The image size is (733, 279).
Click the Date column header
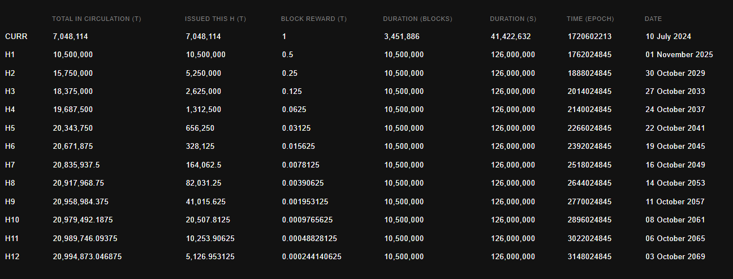point(653,19)
